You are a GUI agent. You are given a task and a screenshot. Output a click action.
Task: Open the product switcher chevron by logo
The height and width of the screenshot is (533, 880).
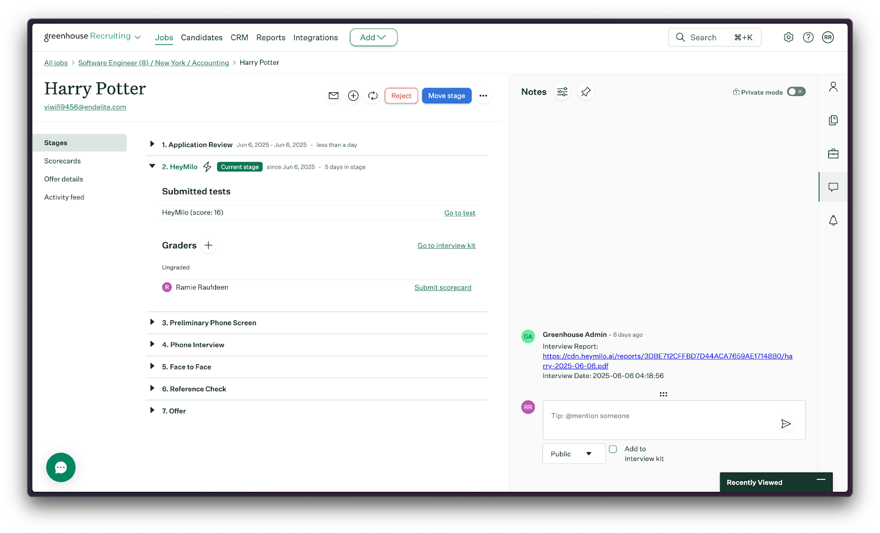click(x=137, y=37)
